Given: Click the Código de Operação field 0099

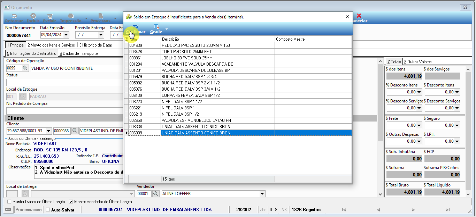Looking at the screenshot, I should [14, 68].
